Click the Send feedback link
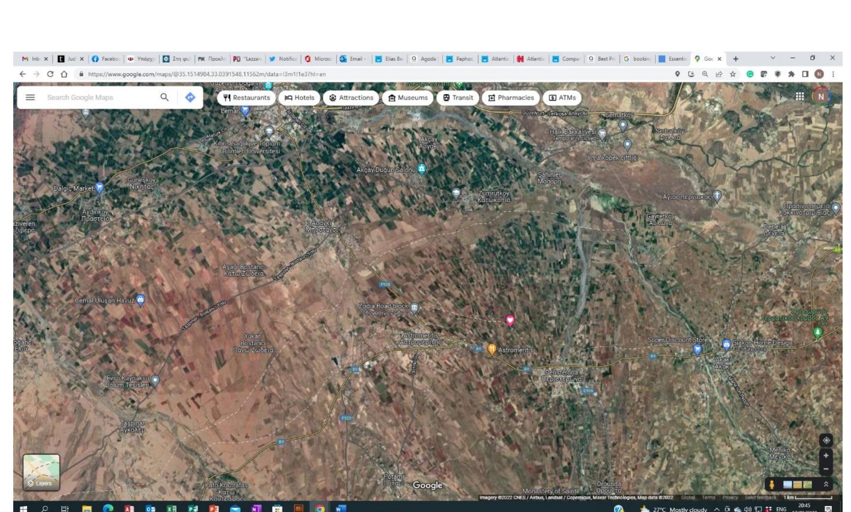This screenshot has height=512, width=851. tap(760, 497)
